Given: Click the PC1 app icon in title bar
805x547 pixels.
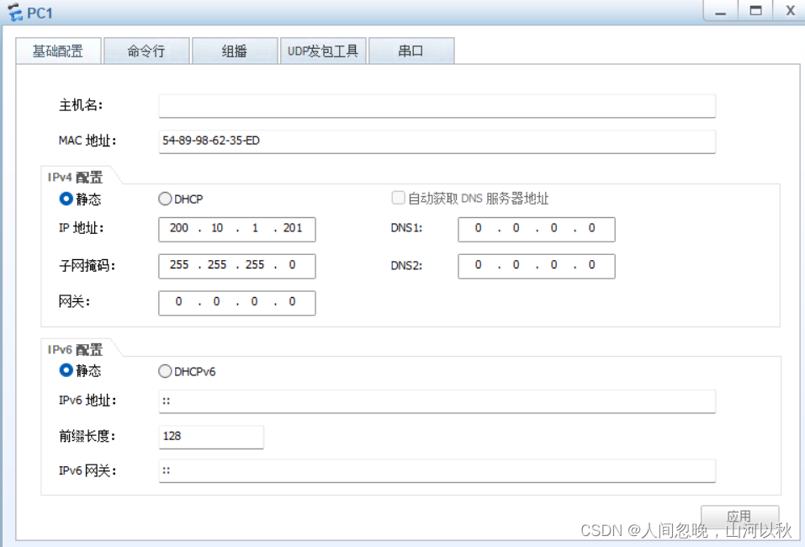Looking at the screenshot, I should [x=15, y=12].
